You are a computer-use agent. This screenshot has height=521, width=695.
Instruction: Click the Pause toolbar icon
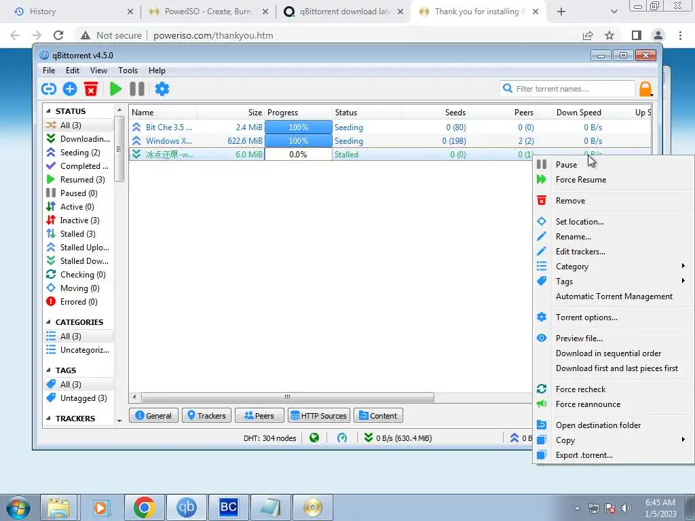point(137,89)
